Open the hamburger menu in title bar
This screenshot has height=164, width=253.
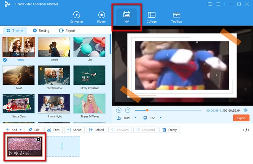218,4
